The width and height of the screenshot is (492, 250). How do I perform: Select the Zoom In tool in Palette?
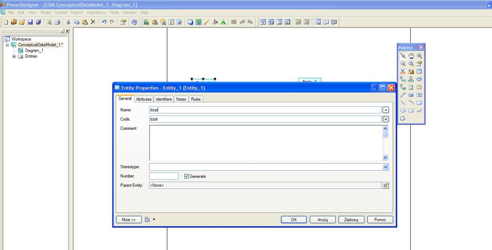[419, 56]
